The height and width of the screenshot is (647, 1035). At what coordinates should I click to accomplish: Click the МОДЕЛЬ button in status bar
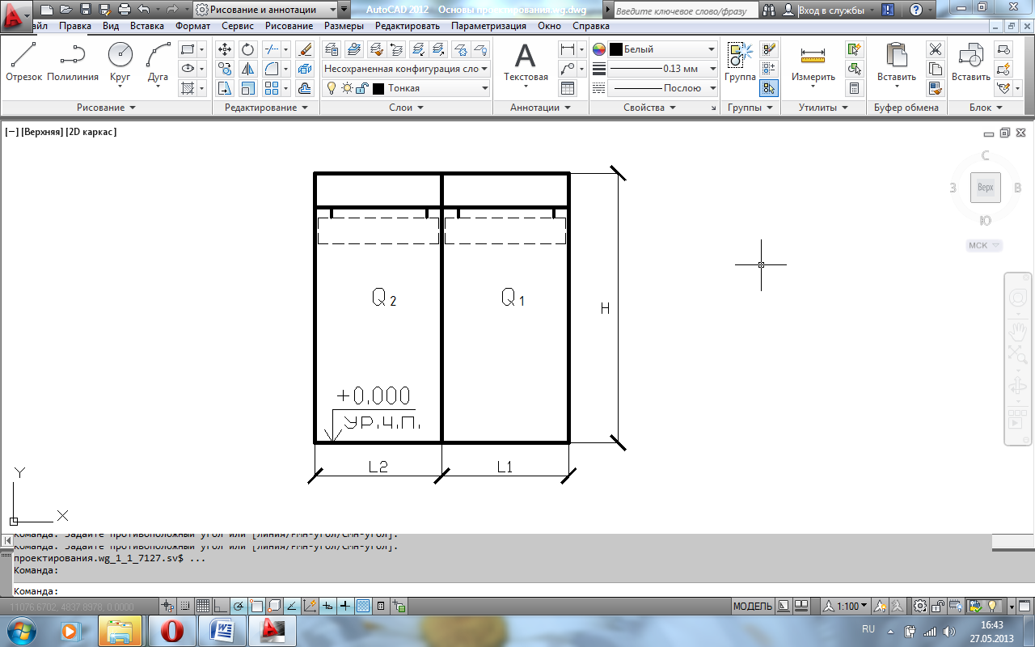click(753, 606)
